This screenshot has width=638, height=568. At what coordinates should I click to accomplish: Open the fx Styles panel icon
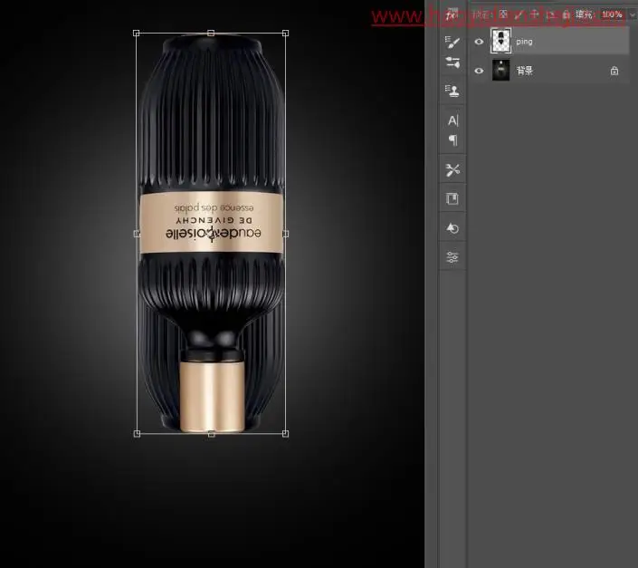tap(451, 15)
